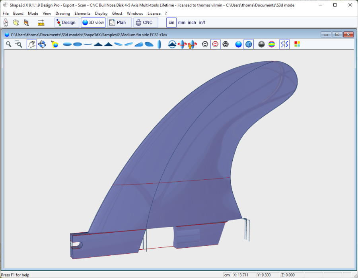Open the multicolor squares color palette
This screenshot has height=278, width=358.
pos(297,44)
